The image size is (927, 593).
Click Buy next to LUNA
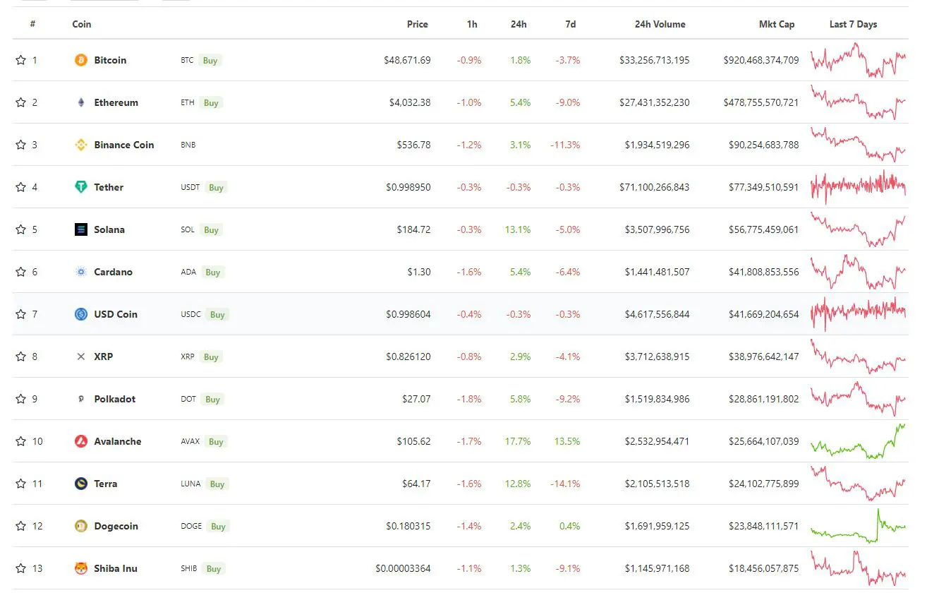[x=217, y=484]
